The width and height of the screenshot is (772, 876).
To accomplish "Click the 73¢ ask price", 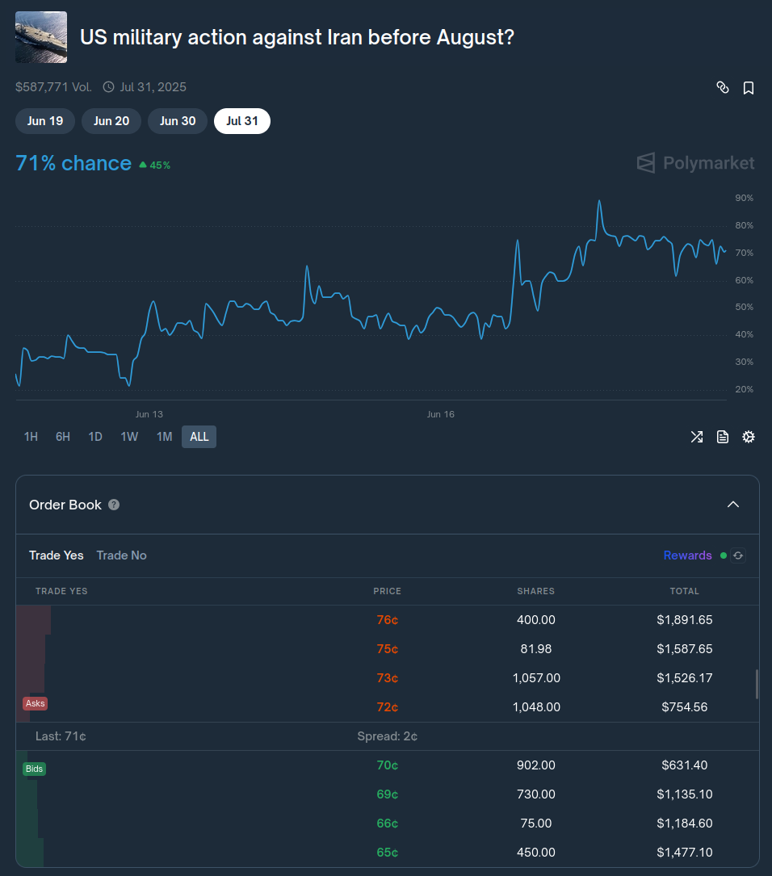I will coord(387,678).
